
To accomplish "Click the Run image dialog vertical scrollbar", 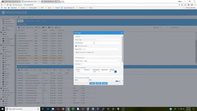I will [x=123, y=49].
